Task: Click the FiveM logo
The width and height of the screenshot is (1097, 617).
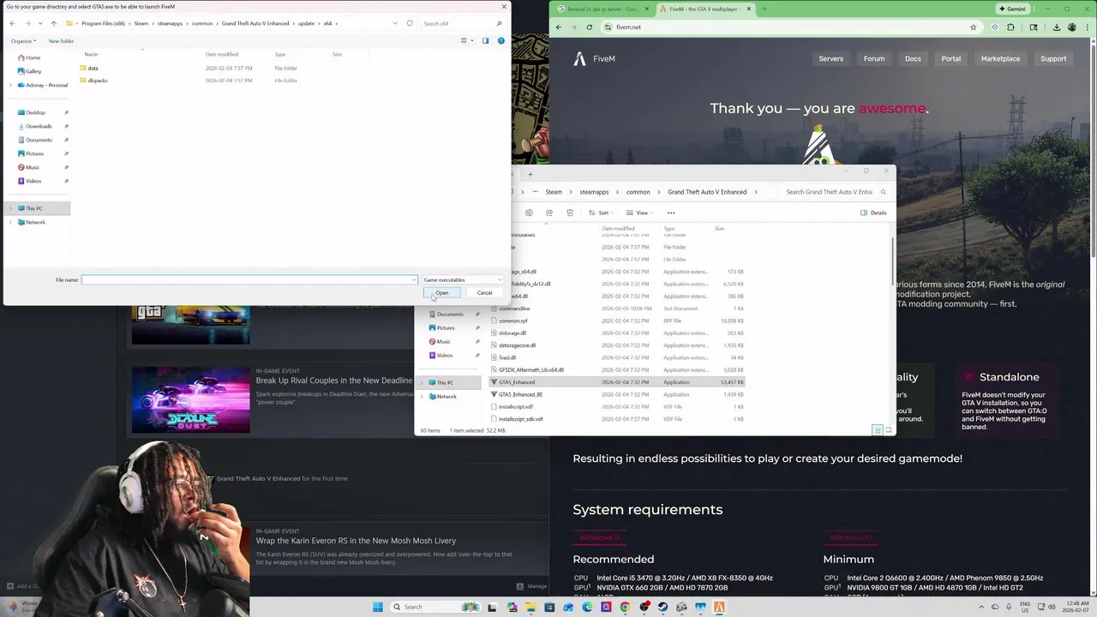Action: (594, 58)
